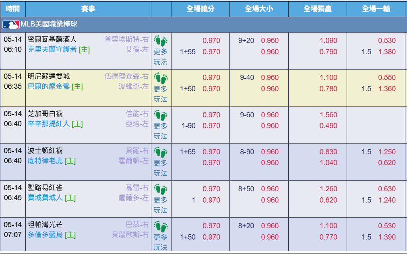Pick 1.560 moneyline odds for 芝加哥白襪

pos(328,115)
